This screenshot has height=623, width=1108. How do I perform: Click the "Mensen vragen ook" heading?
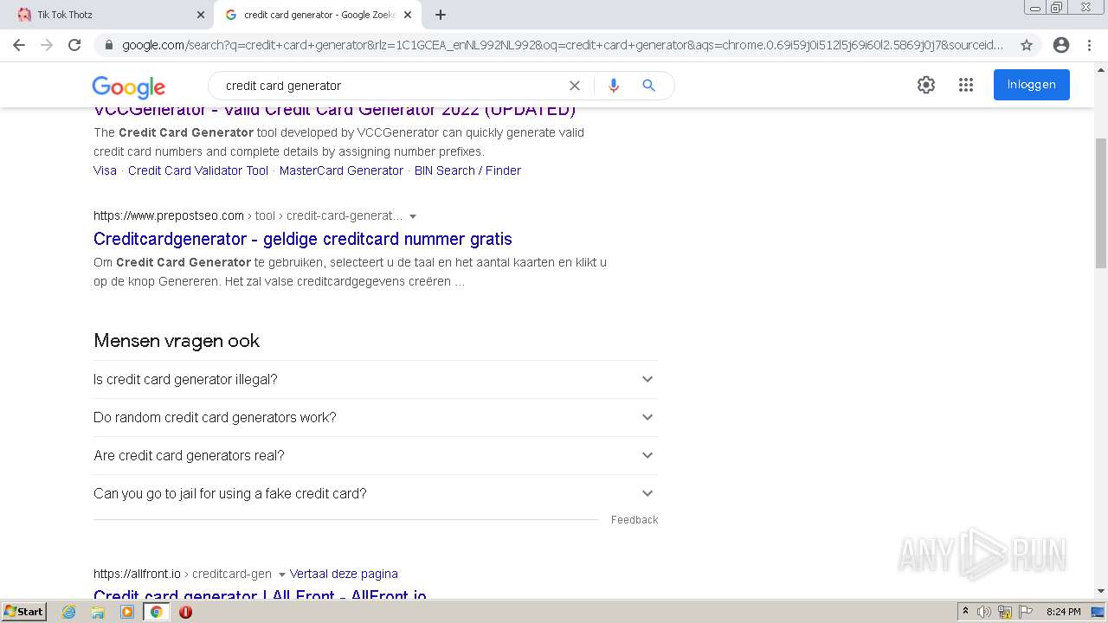pyautogui.click(x=177, y=341)
